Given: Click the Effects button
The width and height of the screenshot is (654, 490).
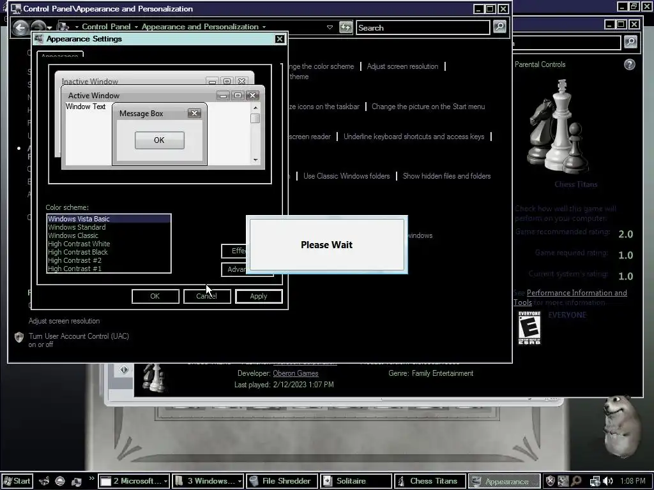Looking at the screenshot, I should point(234,251).
